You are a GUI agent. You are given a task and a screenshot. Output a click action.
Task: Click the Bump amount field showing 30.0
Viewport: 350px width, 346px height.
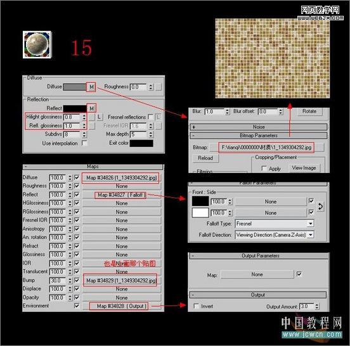pyautogui.click(x=57, y=281)
